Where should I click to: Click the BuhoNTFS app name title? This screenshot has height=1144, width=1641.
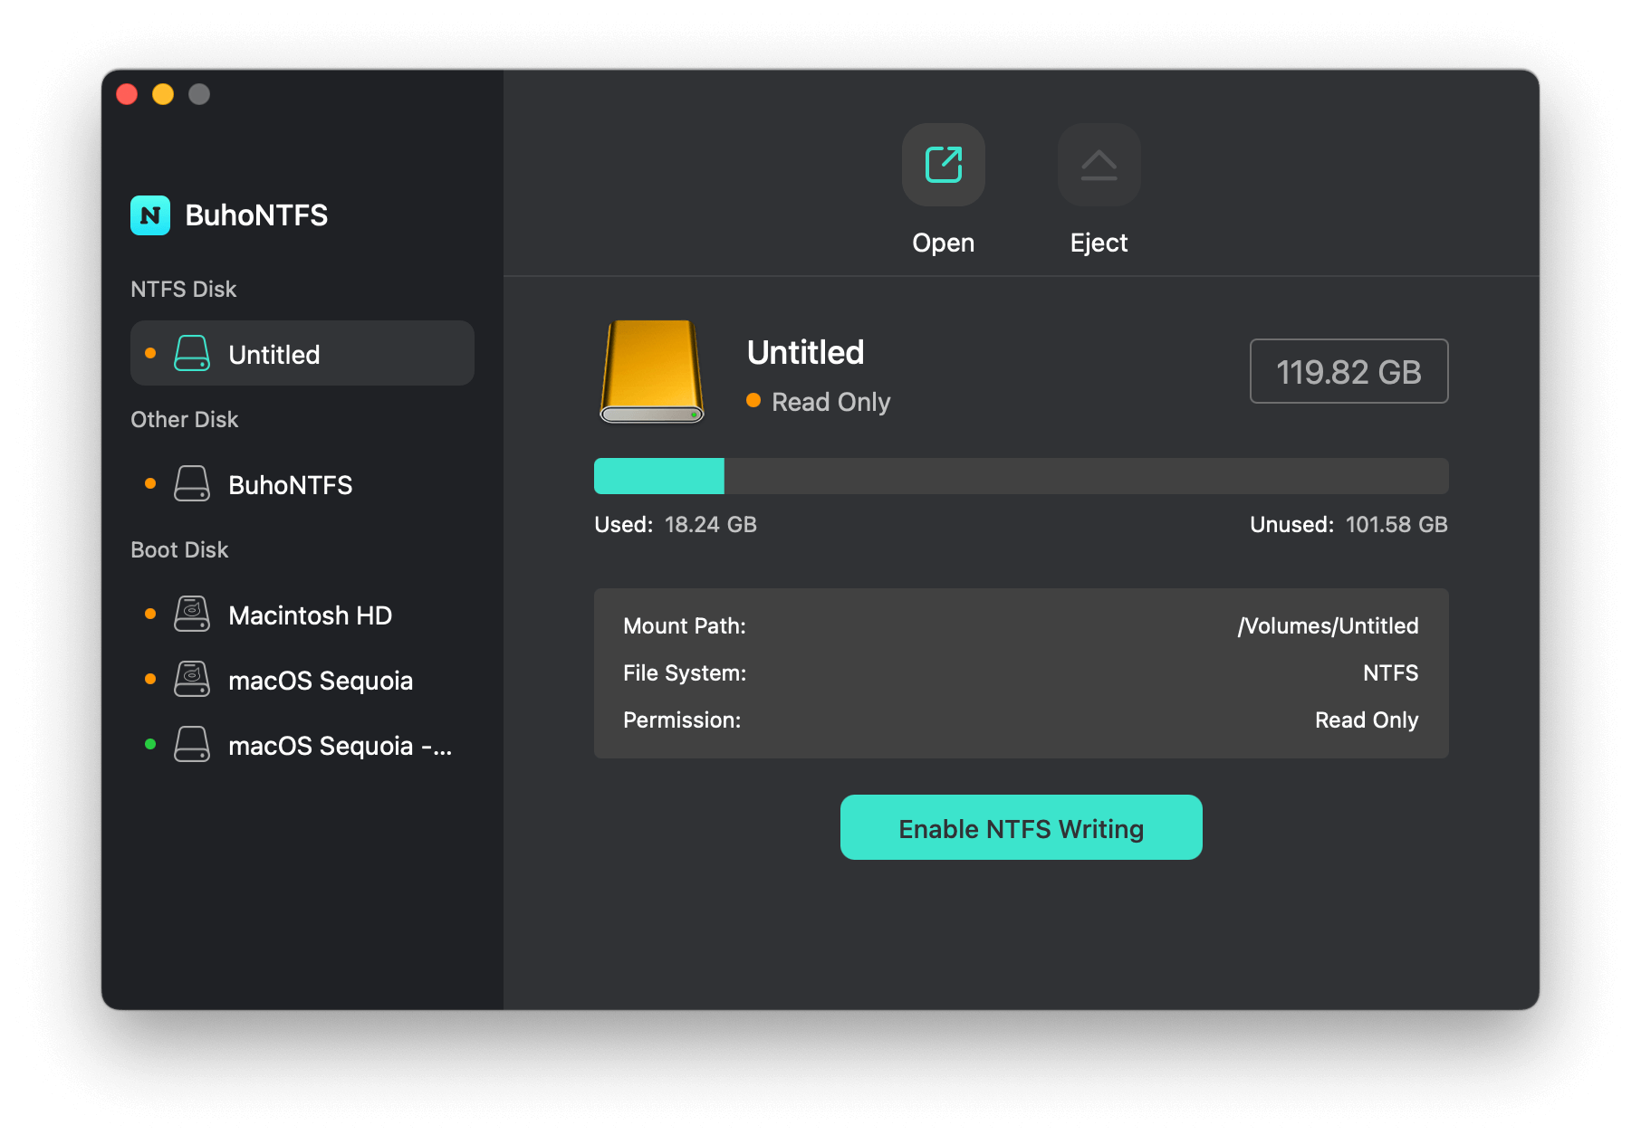coord(256,215)
